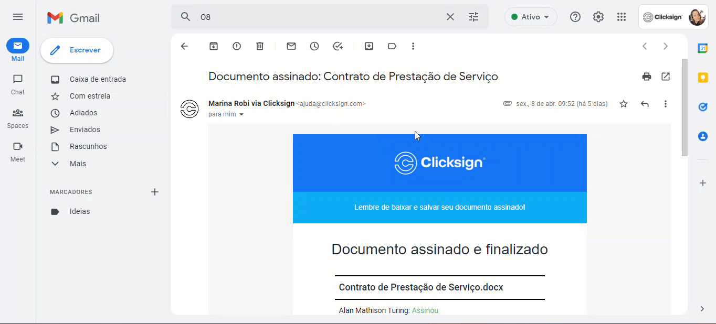Go to newer email chevron
The height and width of the screenshot is (324, 716).
(x=645, y=46)
